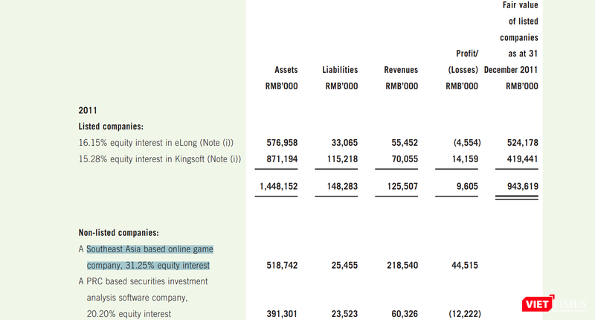Select the "Assets" column header
The image size is (595, 320).
[x=286, y=70]
